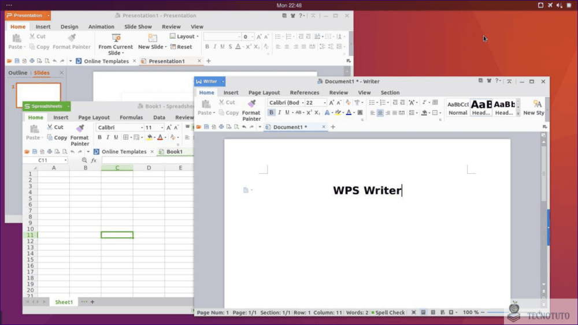Click Justify icon in Writer
The width and height of the screenshot is (578, 325).
click(395, 113)
